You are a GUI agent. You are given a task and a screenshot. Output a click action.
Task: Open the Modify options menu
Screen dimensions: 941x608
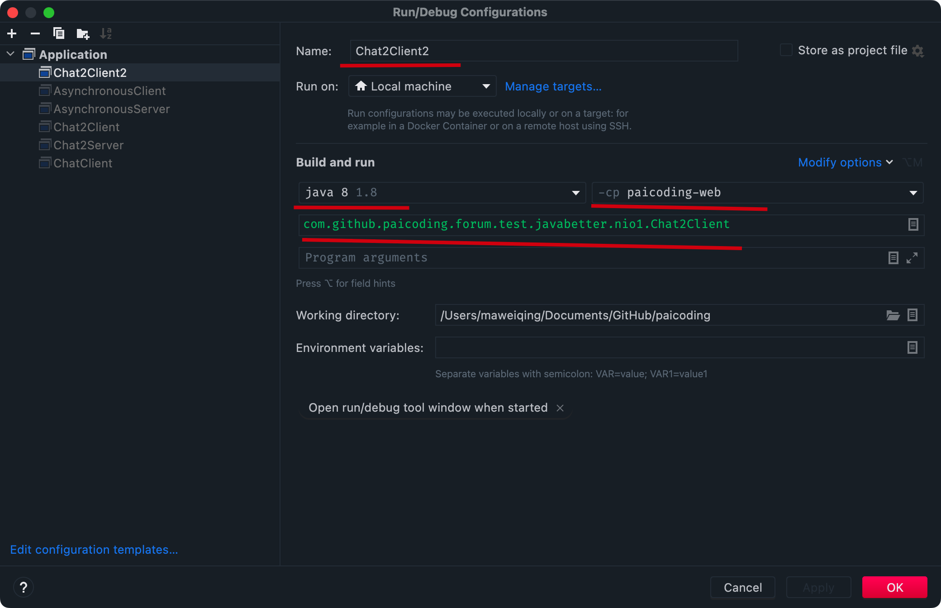[845, 162]
